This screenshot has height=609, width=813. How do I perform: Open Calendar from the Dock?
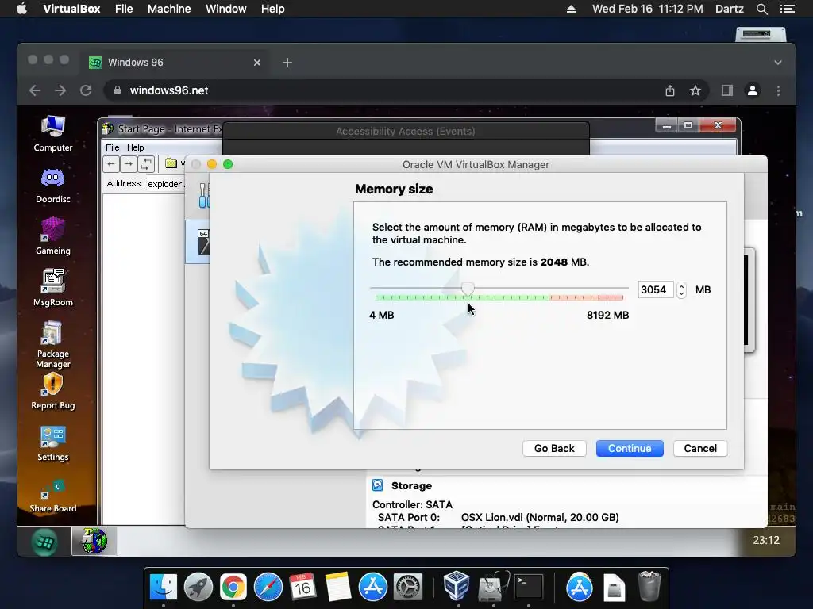[302, 587]
